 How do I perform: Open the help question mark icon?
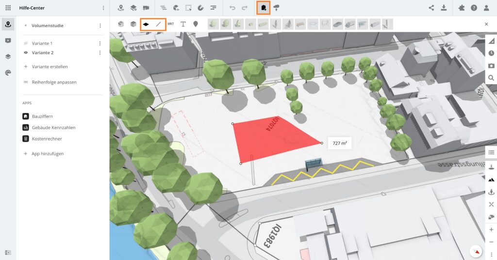(x=473, y=8)
